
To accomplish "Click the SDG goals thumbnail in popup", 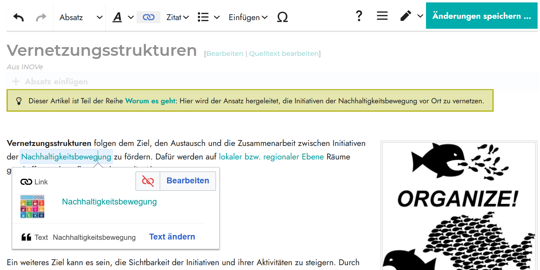I will [x=33, y=206].
